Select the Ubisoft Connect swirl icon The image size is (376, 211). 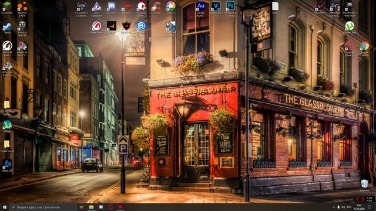click(141, 26)
